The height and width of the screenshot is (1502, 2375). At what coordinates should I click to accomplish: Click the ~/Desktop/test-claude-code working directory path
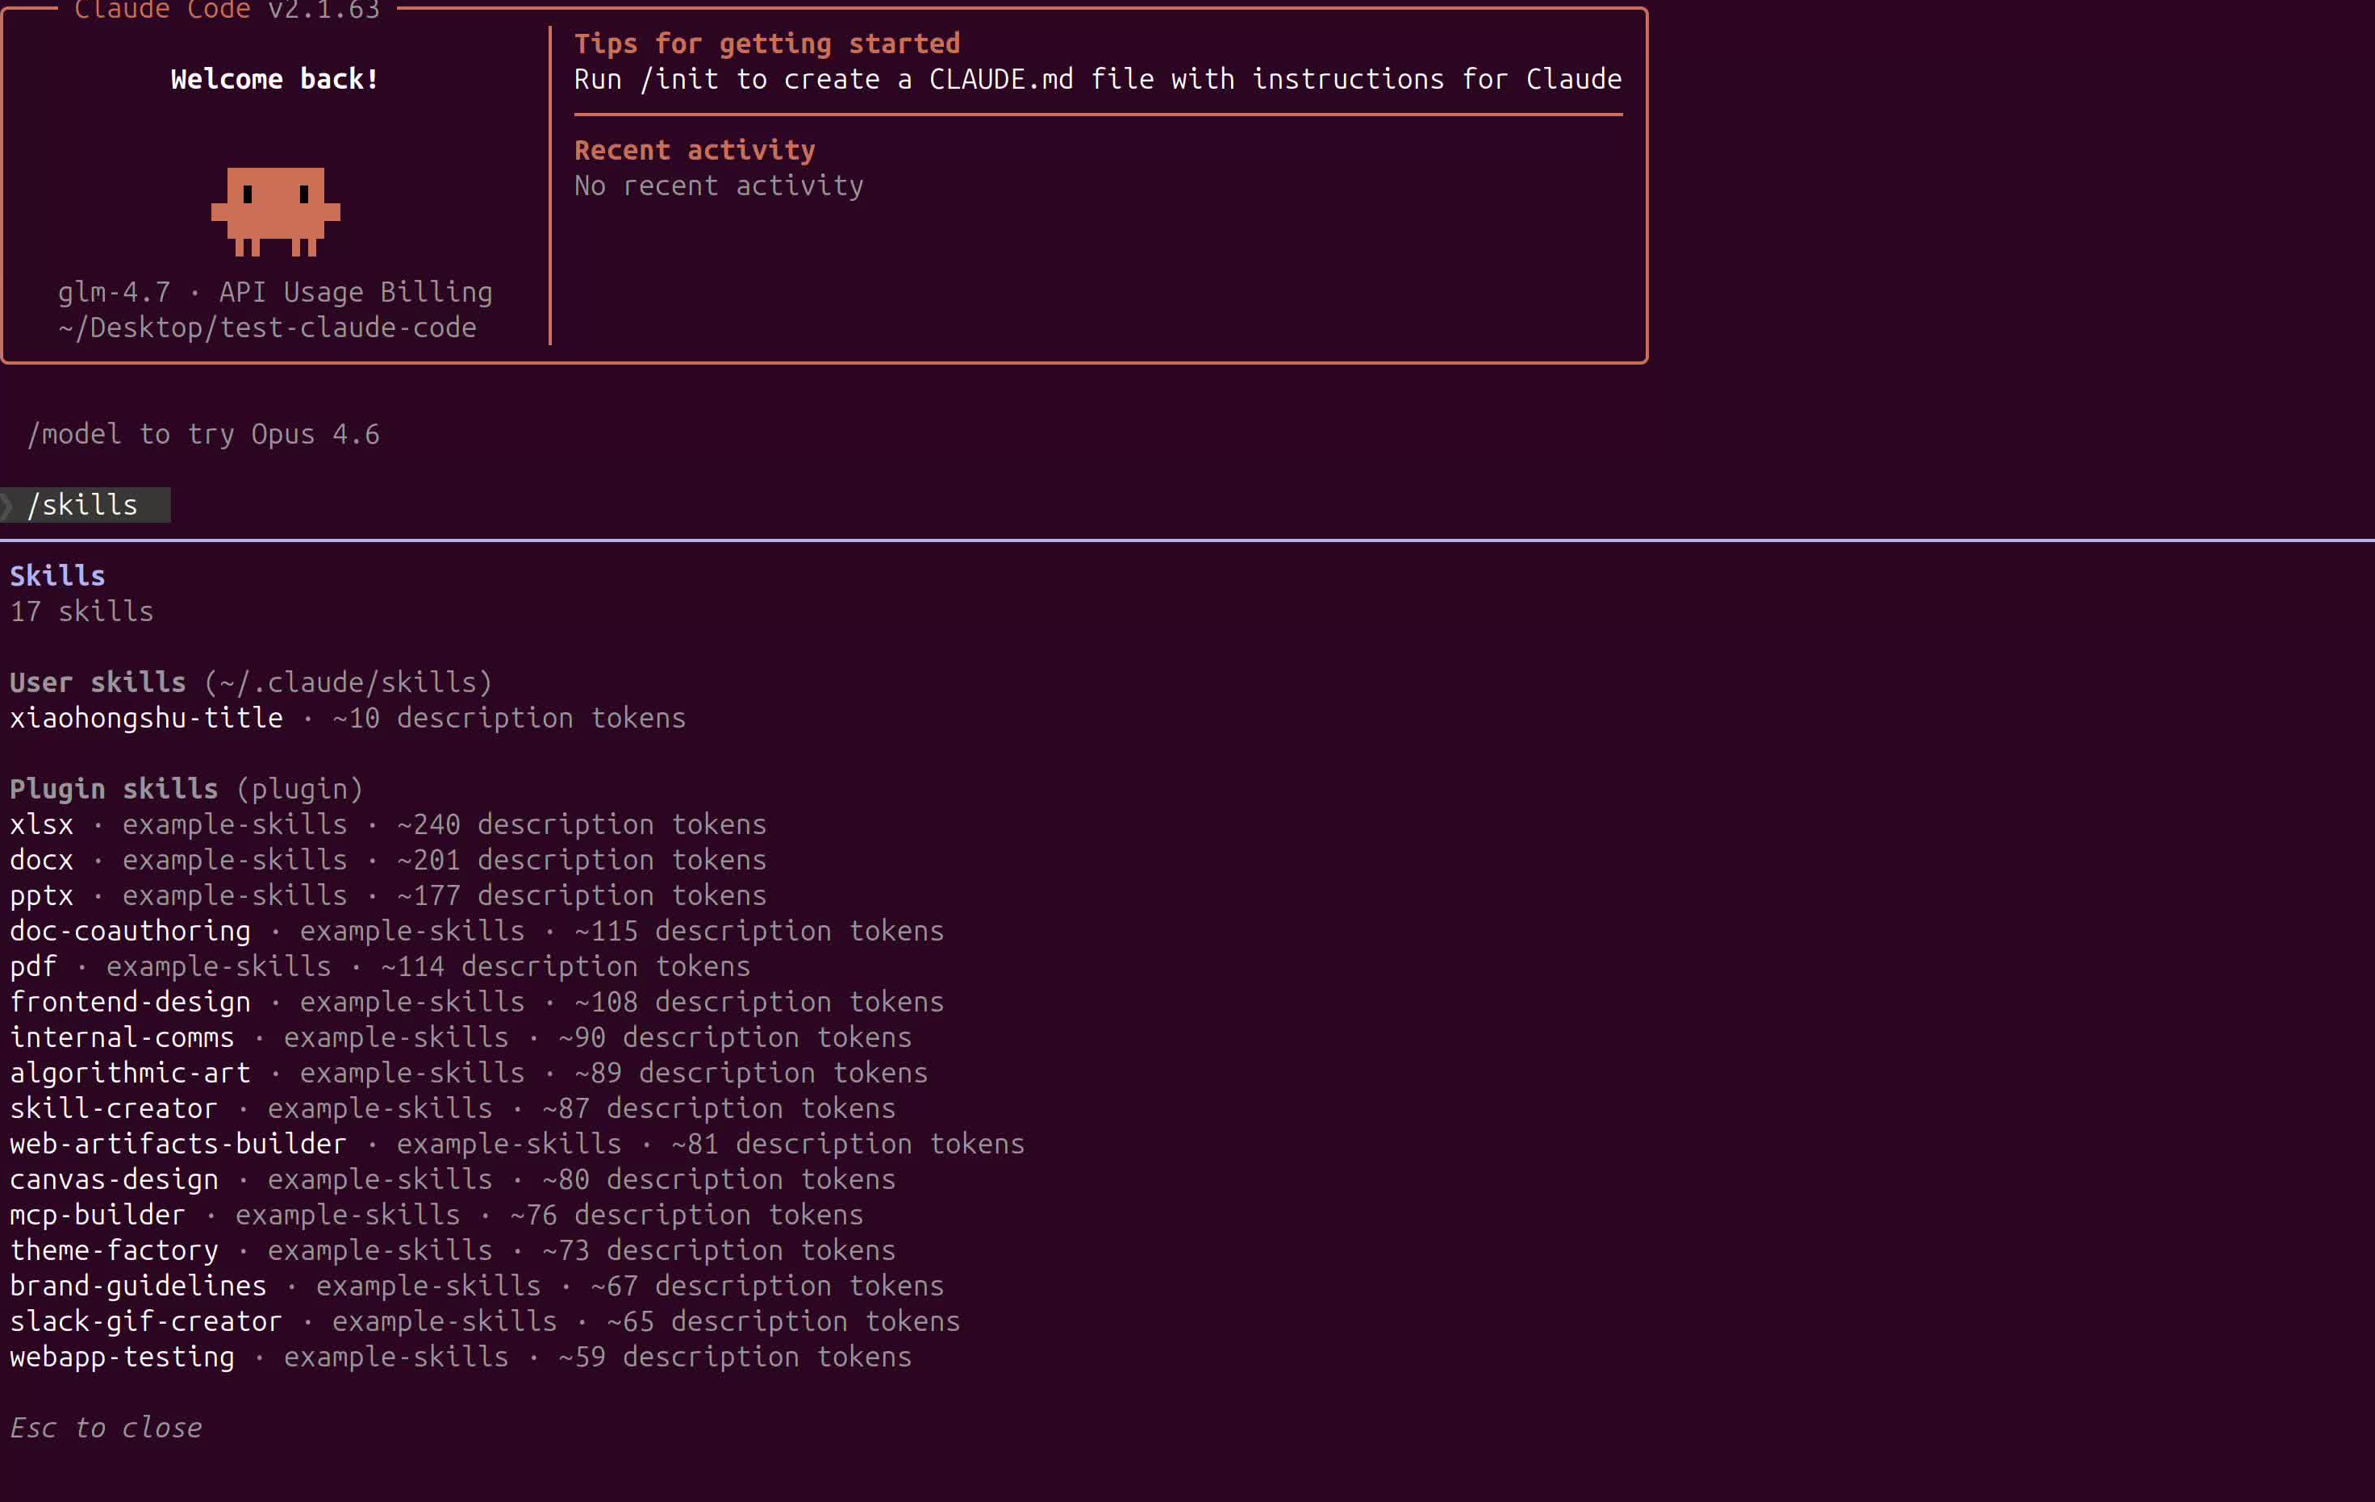tap(267, 328)
